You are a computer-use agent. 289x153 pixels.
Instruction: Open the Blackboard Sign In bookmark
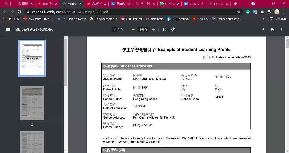pos(103,19)
